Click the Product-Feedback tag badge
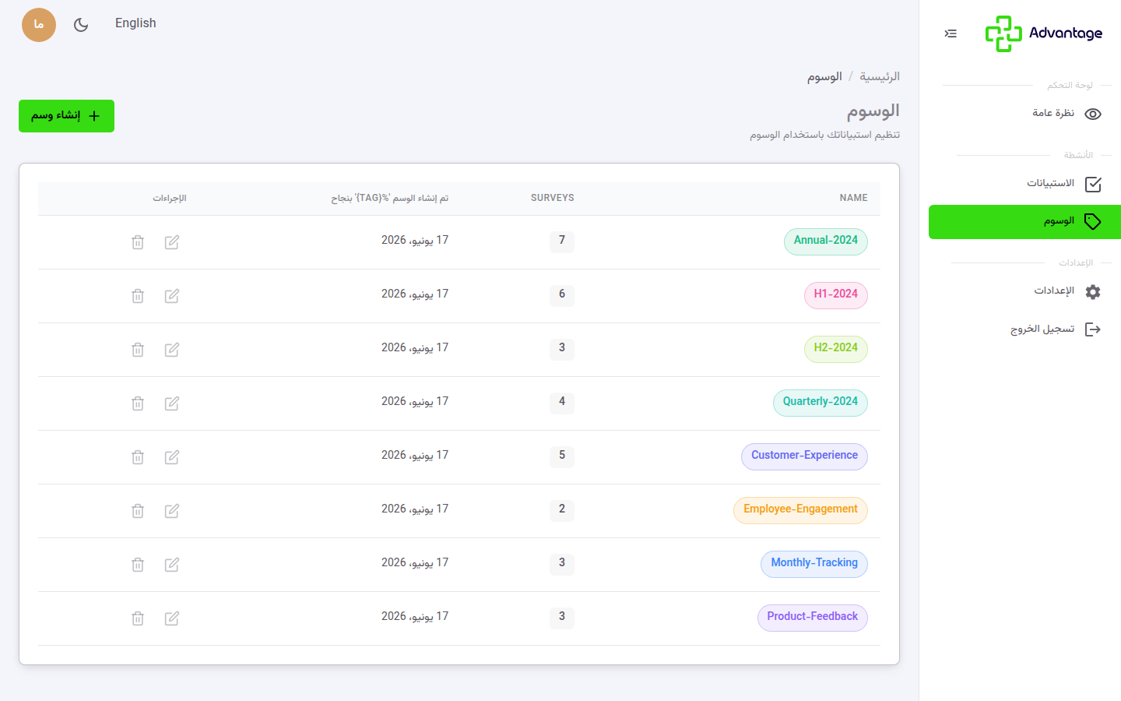Screen dimensions: 1121x701 (x=813, y=618)
